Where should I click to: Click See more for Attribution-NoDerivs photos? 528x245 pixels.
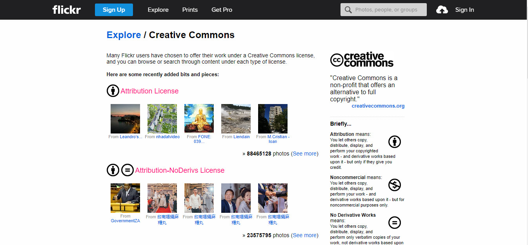(x=305, y=235)
